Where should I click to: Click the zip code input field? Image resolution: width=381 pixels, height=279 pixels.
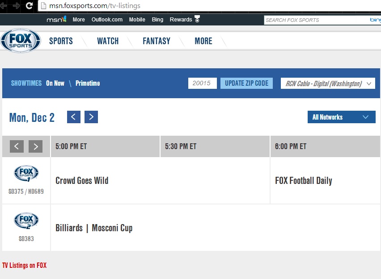pos(202,83)
